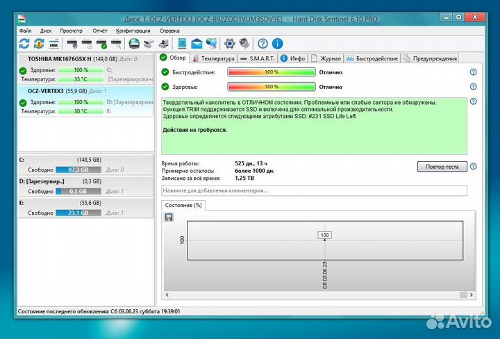Click help icon next to Здоровье bar
Screen dimensions: 500x339
pyautogui.click(x=474, y=86)
